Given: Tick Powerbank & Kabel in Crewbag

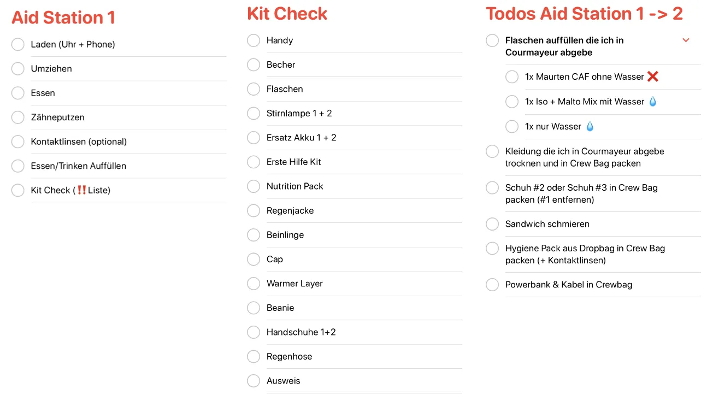Looking at the screenshot, I should (492, 285).
